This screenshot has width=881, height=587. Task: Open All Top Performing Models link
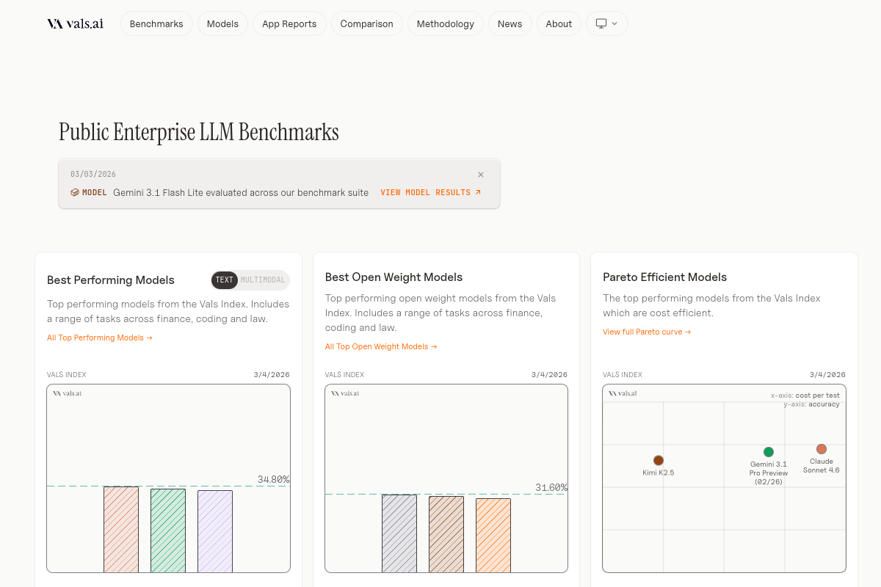click(100, 338)
